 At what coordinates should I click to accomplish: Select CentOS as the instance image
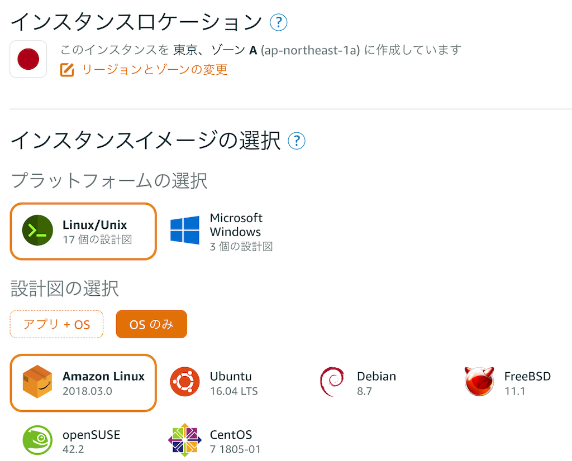223,440
